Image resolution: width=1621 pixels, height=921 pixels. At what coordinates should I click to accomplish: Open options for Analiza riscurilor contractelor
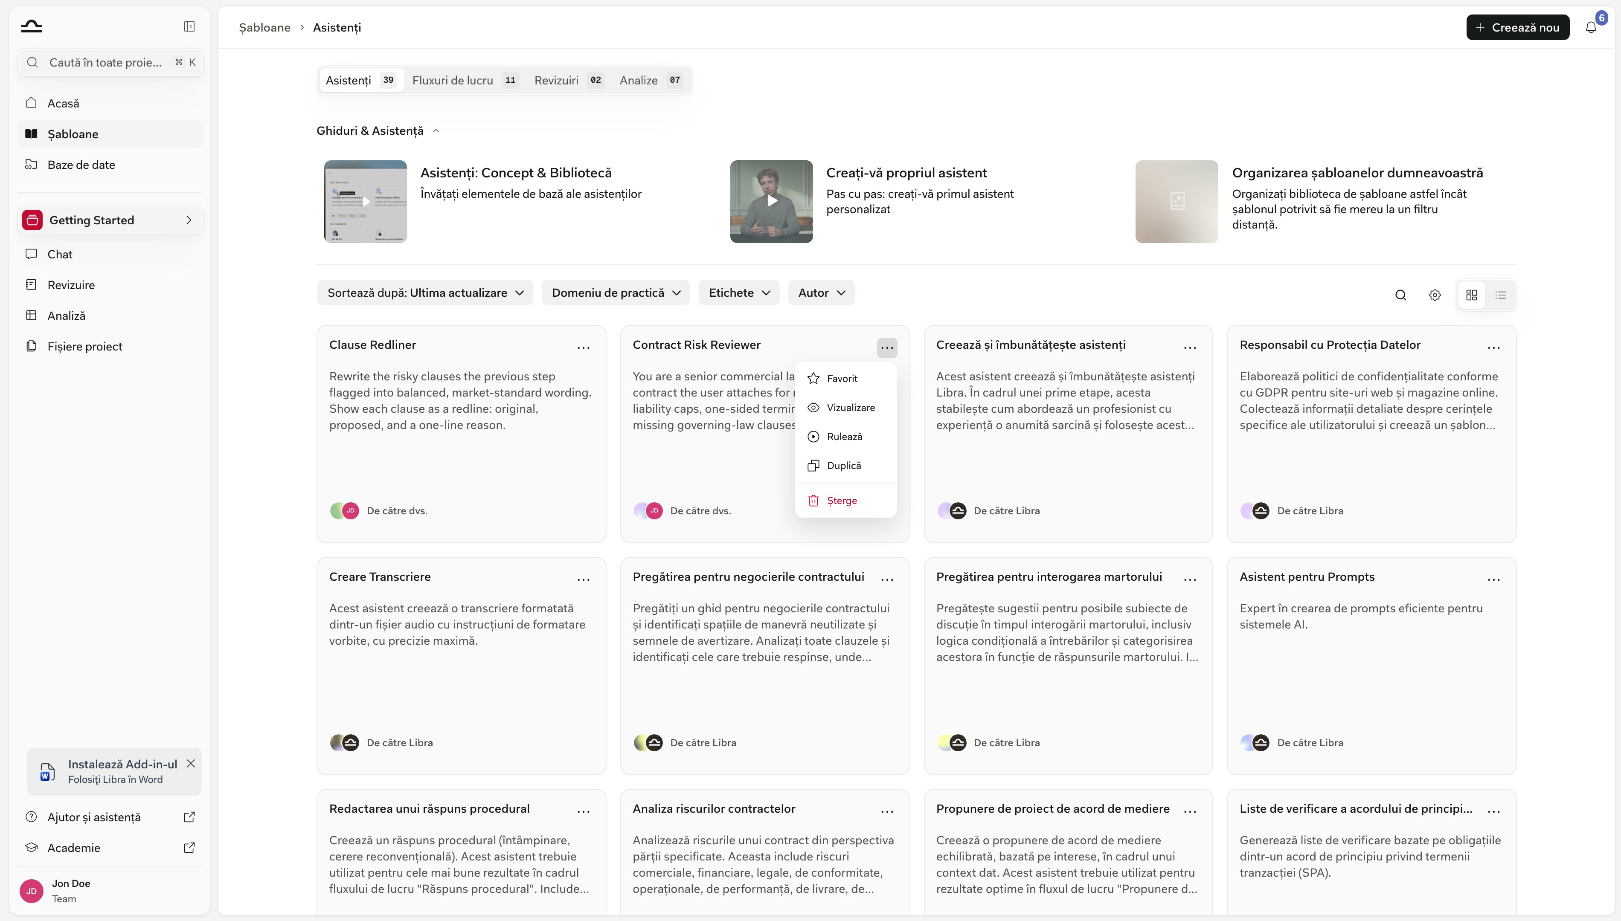(886, 811)
